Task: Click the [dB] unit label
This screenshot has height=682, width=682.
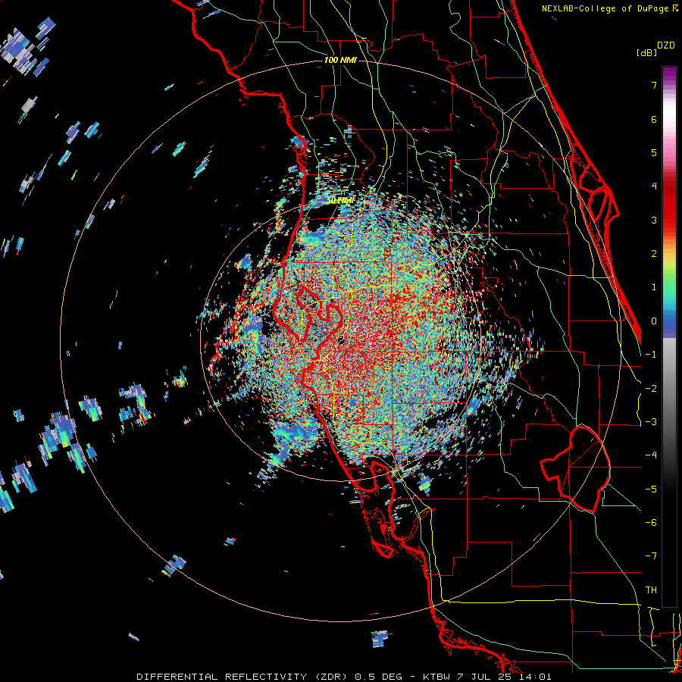Action: [647, 52]
